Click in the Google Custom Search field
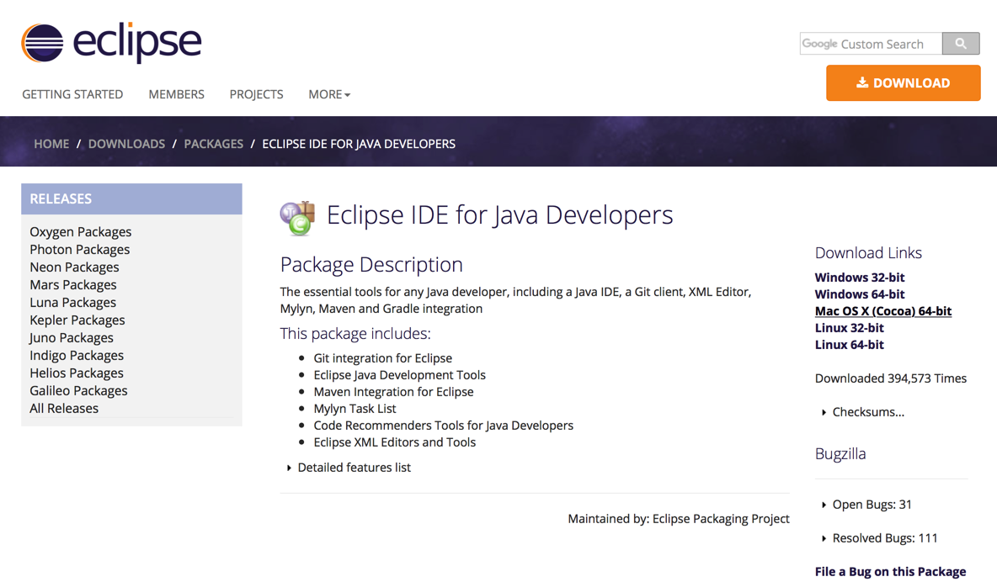This screenshot has height=582, width=997. pyautogui.click(x=870, y=44)
